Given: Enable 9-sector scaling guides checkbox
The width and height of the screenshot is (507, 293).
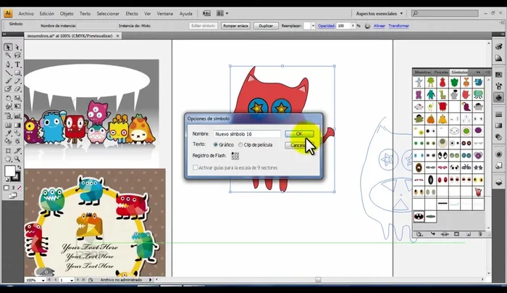Looking at the screenshot, I should click(196, 168).
